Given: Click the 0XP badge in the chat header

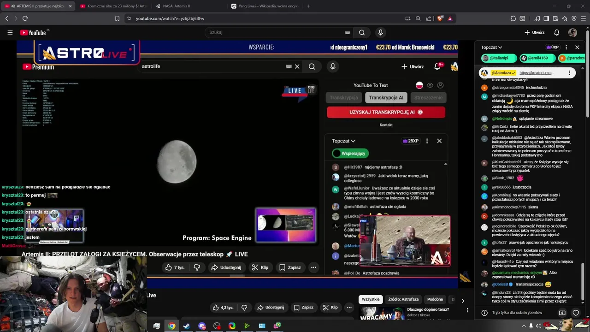Looking at the screenshot, I should (x=552, y=47).
